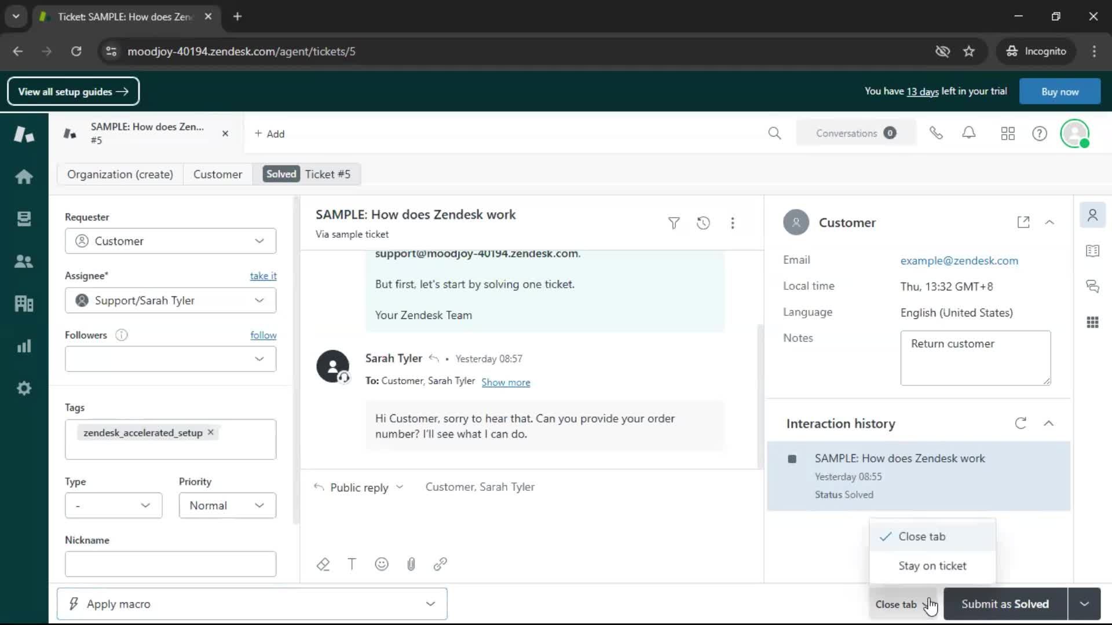Click 13 days trial link
The image size is (1112, 625).
coord(923,91)
